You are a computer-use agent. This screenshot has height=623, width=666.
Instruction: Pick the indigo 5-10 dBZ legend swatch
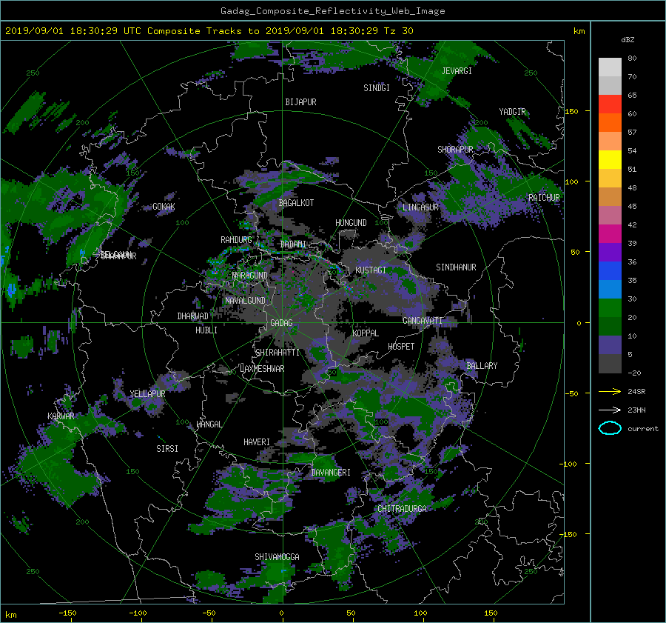click(610, 345)
